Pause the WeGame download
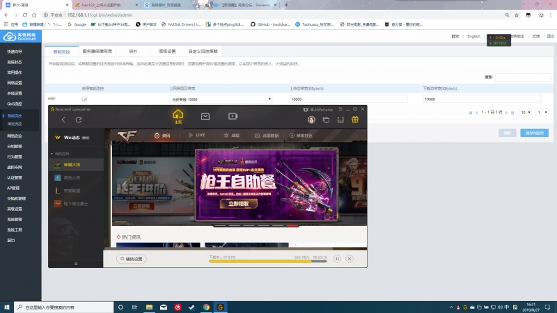 coord(337,259)
